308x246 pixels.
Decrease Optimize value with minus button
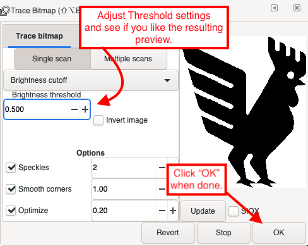[162, 211]
